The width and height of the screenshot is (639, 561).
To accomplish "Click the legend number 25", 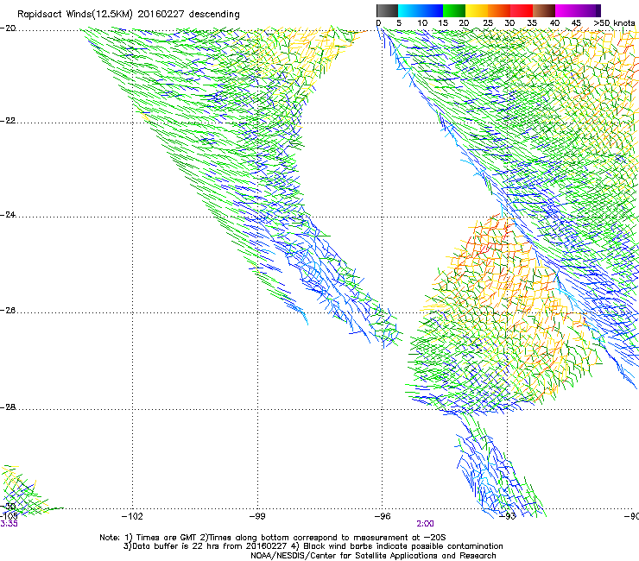I will pyautogui.click(x=488, y=23).
